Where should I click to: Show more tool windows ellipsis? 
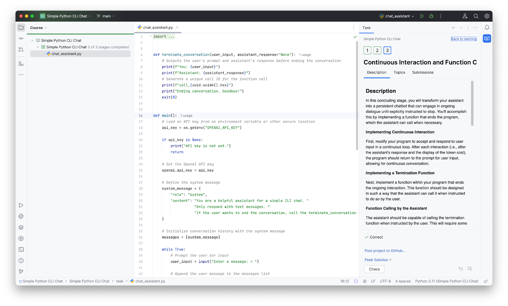point(21,75)
